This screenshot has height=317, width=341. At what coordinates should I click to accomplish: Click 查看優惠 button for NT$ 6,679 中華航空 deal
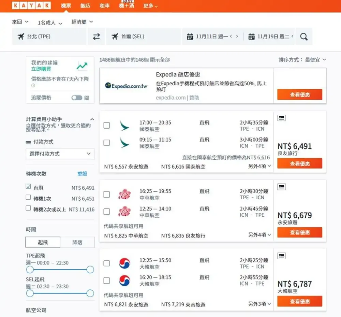299,232
